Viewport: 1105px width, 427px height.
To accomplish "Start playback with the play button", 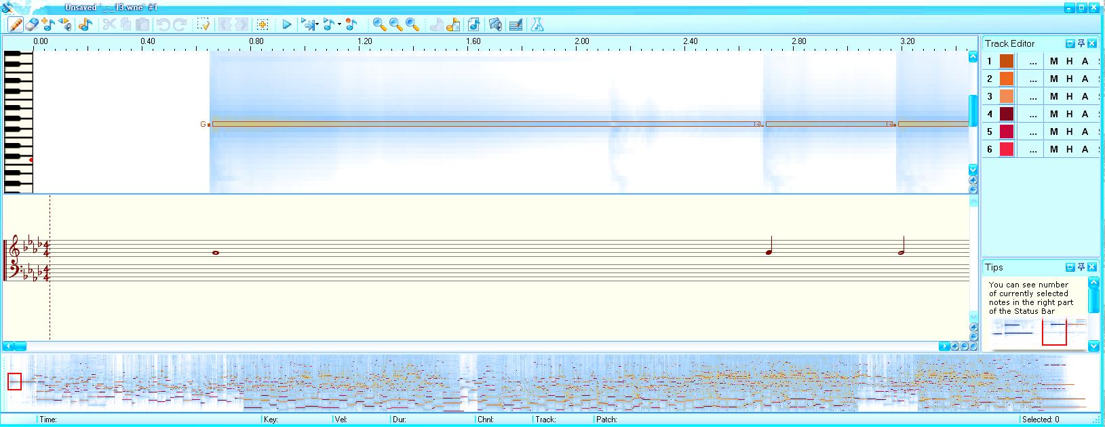I will coord(286,24).
